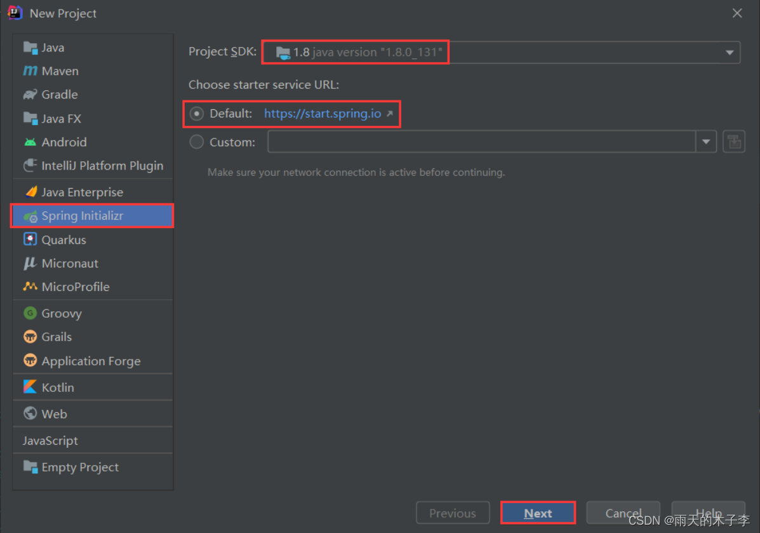The height and width of the screenshot is (533, 760).
Task: Click the Android robot icon
Action: pos(30,142)
